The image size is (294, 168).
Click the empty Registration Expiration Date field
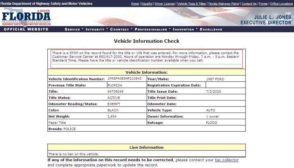pos(225,85)
